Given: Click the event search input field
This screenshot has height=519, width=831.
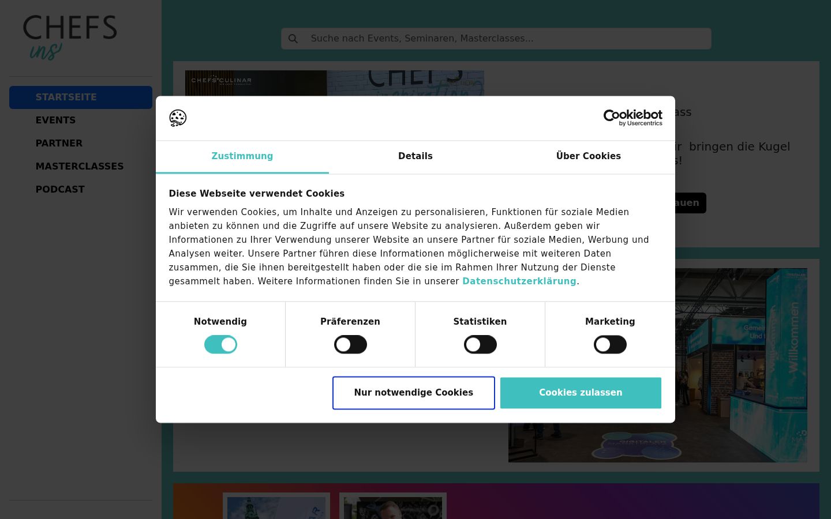Looking at the screenshot, I should click(x=496, y=39).
